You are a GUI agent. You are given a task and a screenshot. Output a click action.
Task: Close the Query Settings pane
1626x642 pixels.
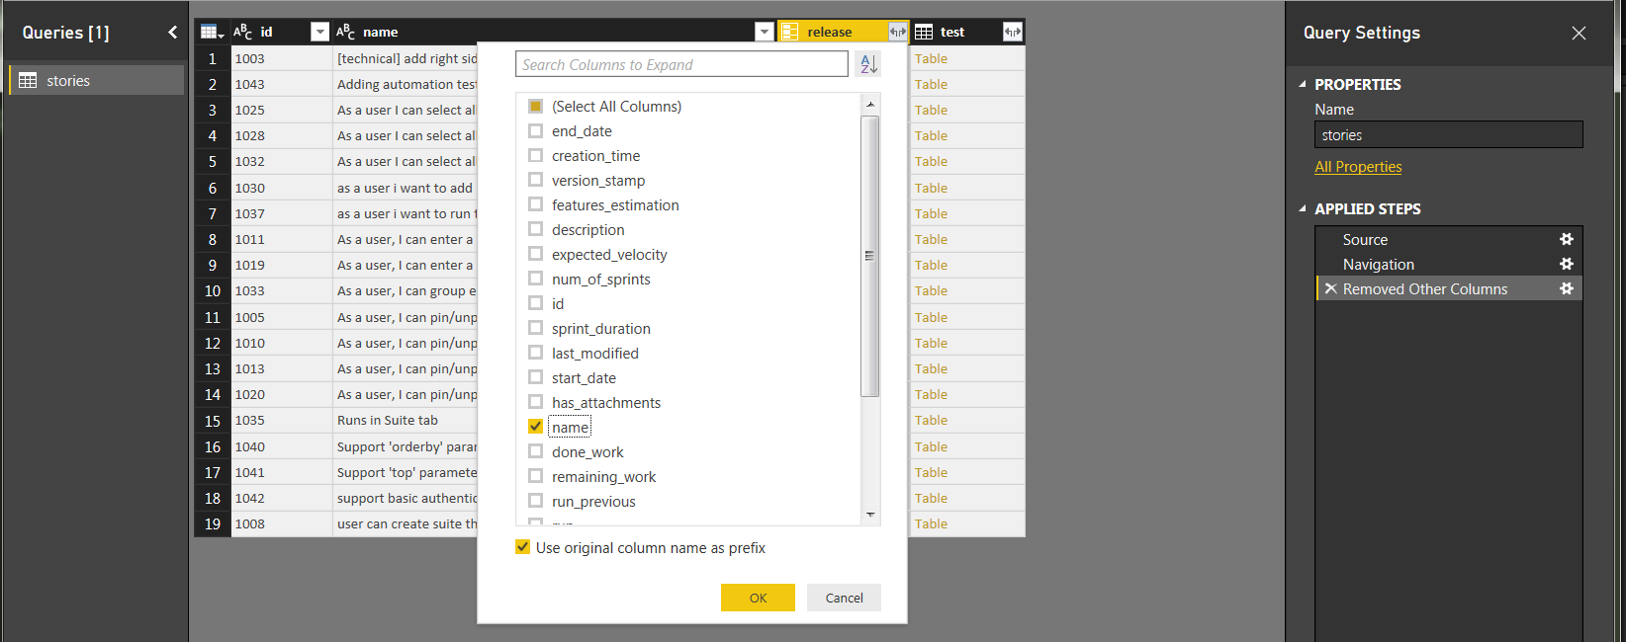coord(1579,33)
